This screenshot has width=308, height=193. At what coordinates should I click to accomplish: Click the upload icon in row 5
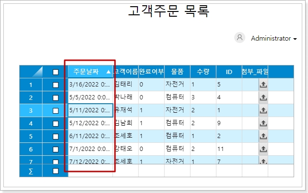[x=263, y=136]
